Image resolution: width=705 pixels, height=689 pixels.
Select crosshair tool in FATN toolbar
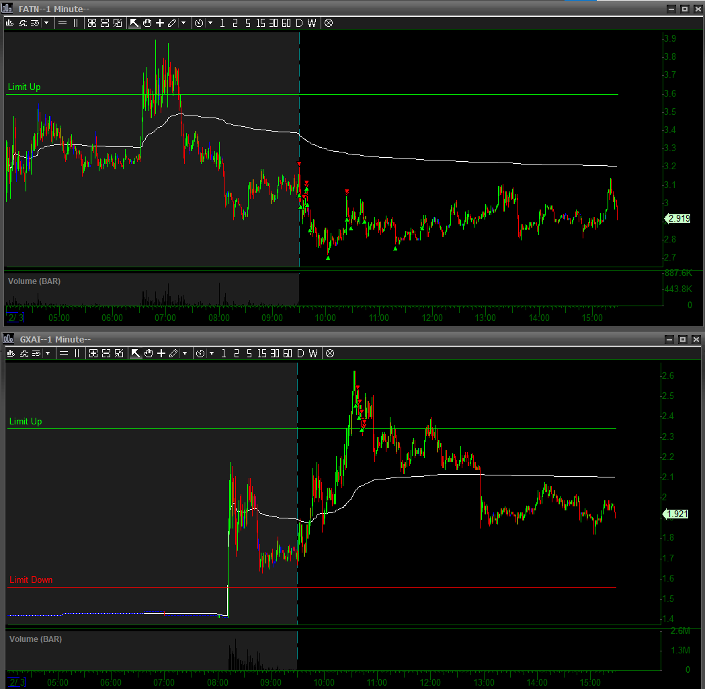(x=159, y=23)
